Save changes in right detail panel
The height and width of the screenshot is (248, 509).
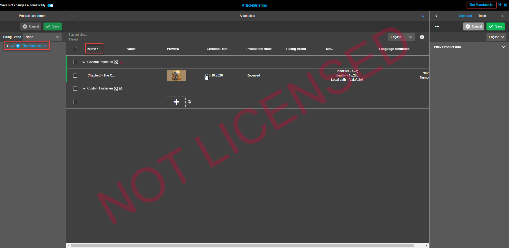[x=495, y=26]
